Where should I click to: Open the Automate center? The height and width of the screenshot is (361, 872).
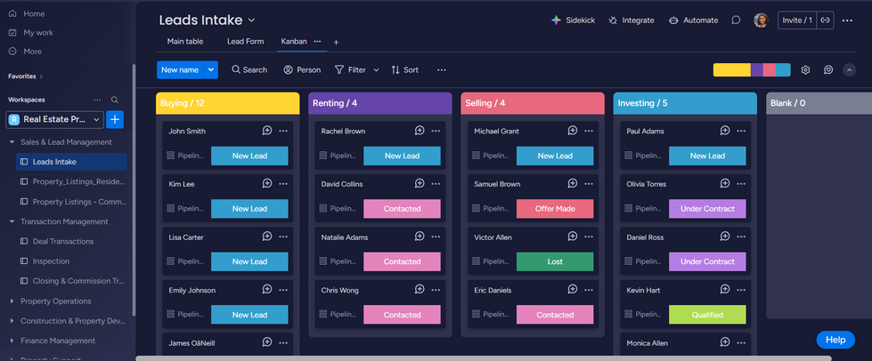694,20
